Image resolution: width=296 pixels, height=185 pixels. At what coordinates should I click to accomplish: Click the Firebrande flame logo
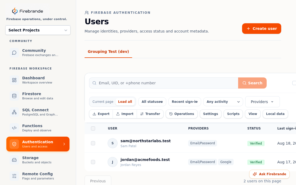coord(15,11)
